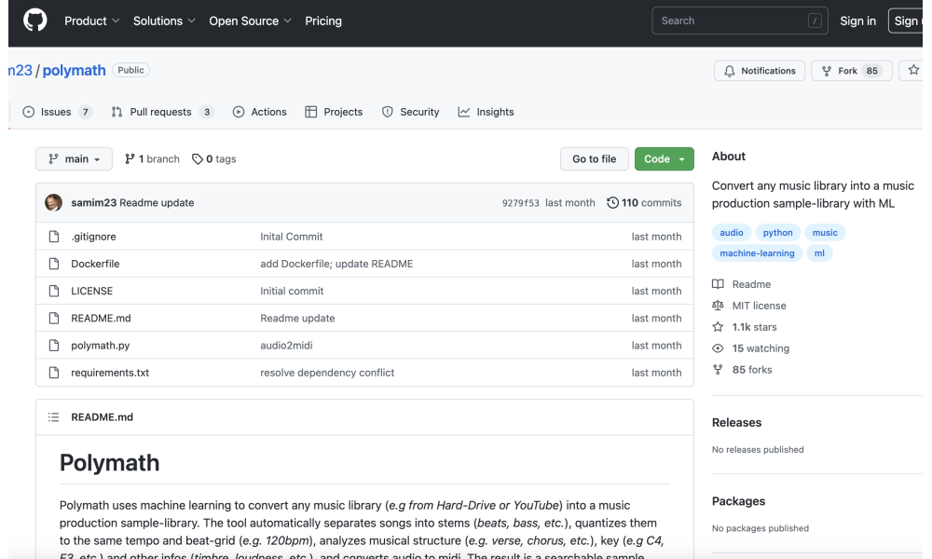
Task: Click the GitHub logo icon
Action: [34, 20]
